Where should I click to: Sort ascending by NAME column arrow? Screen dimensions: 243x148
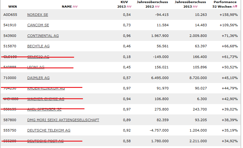(73, 6)
